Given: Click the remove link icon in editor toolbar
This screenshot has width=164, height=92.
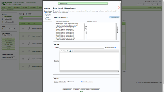Looking at the screenshot, I should [72, 51].
